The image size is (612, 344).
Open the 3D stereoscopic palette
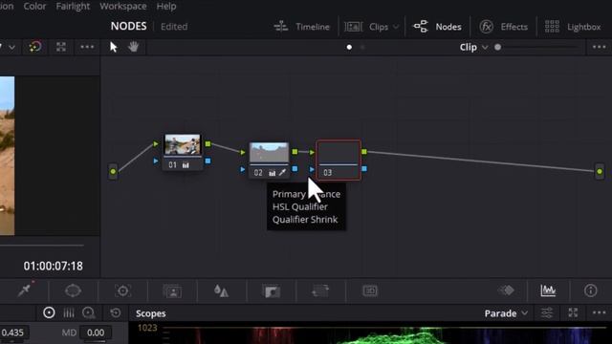pyautogui.click(x=370, y=290)
